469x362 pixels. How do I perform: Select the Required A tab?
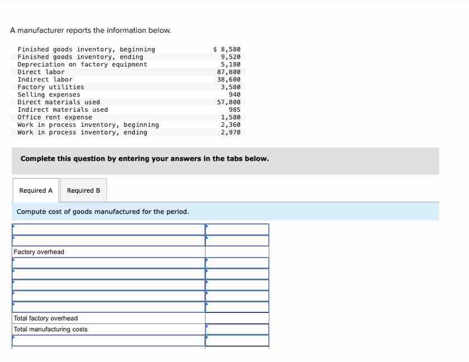click(36, 190)
